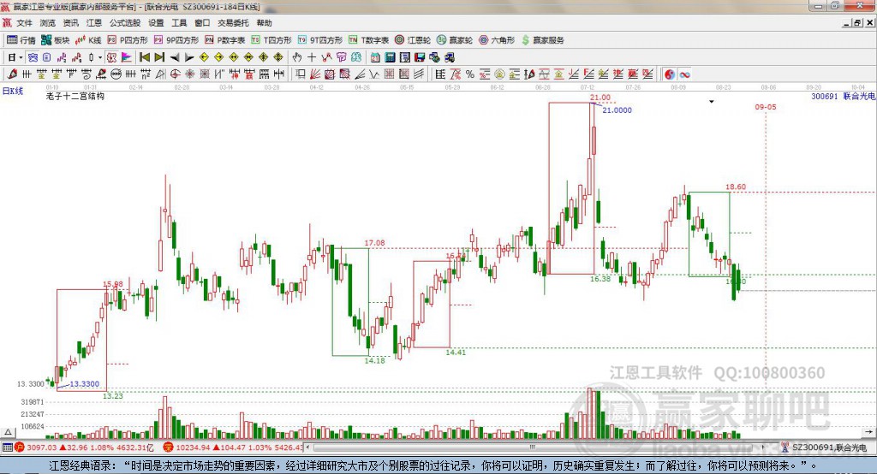Image resolution: width=877 pixels, height=474 pixels.
Task: Open the 公式选股 menu
Action: pyautogui.click(x=125, y=23)
